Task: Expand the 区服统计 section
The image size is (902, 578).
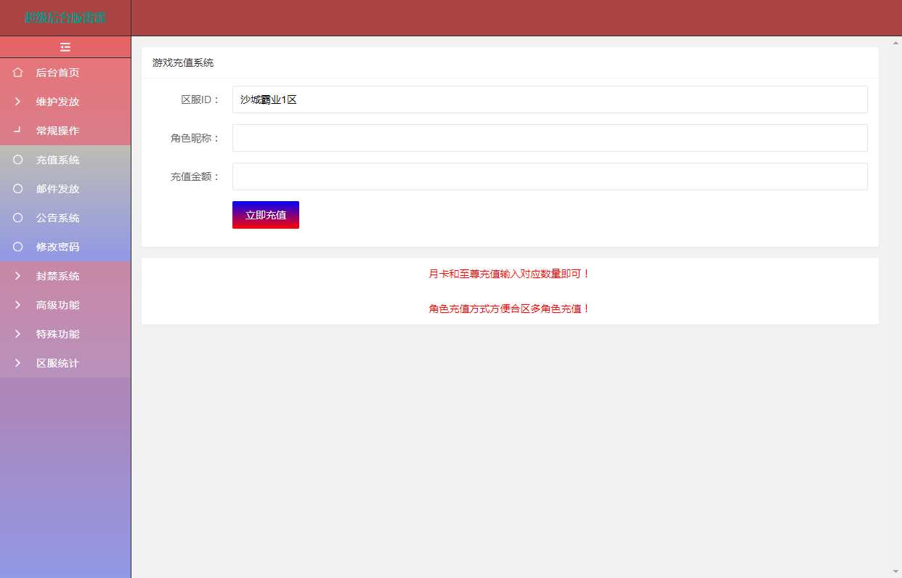Action: (x=17, y=363)
